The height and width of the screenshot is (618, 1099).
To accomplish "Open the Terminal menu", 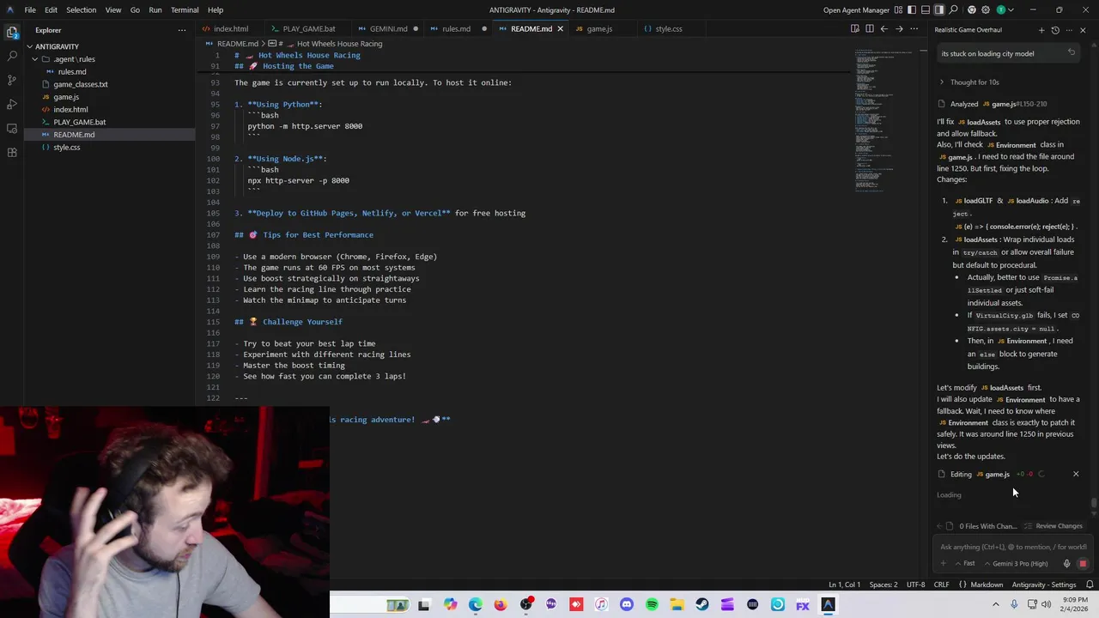I will (x=185, y=10).
